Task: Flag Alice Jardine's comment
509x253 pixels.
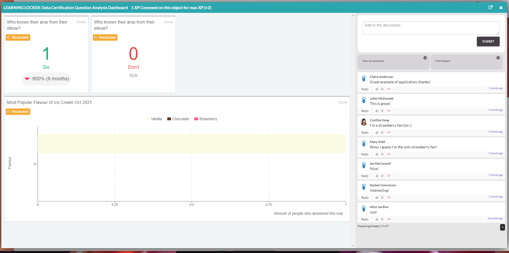Action: click(389, 219)
